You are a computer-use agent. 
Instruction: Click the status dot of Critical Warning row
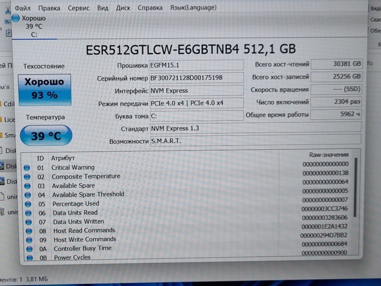tap(27, 168)
